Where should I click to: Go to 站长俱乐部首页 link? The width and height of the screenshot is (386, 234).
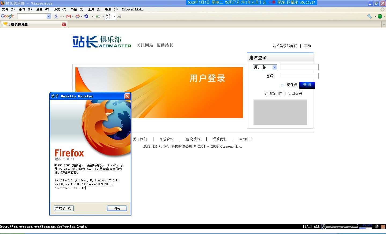(285, 46)
